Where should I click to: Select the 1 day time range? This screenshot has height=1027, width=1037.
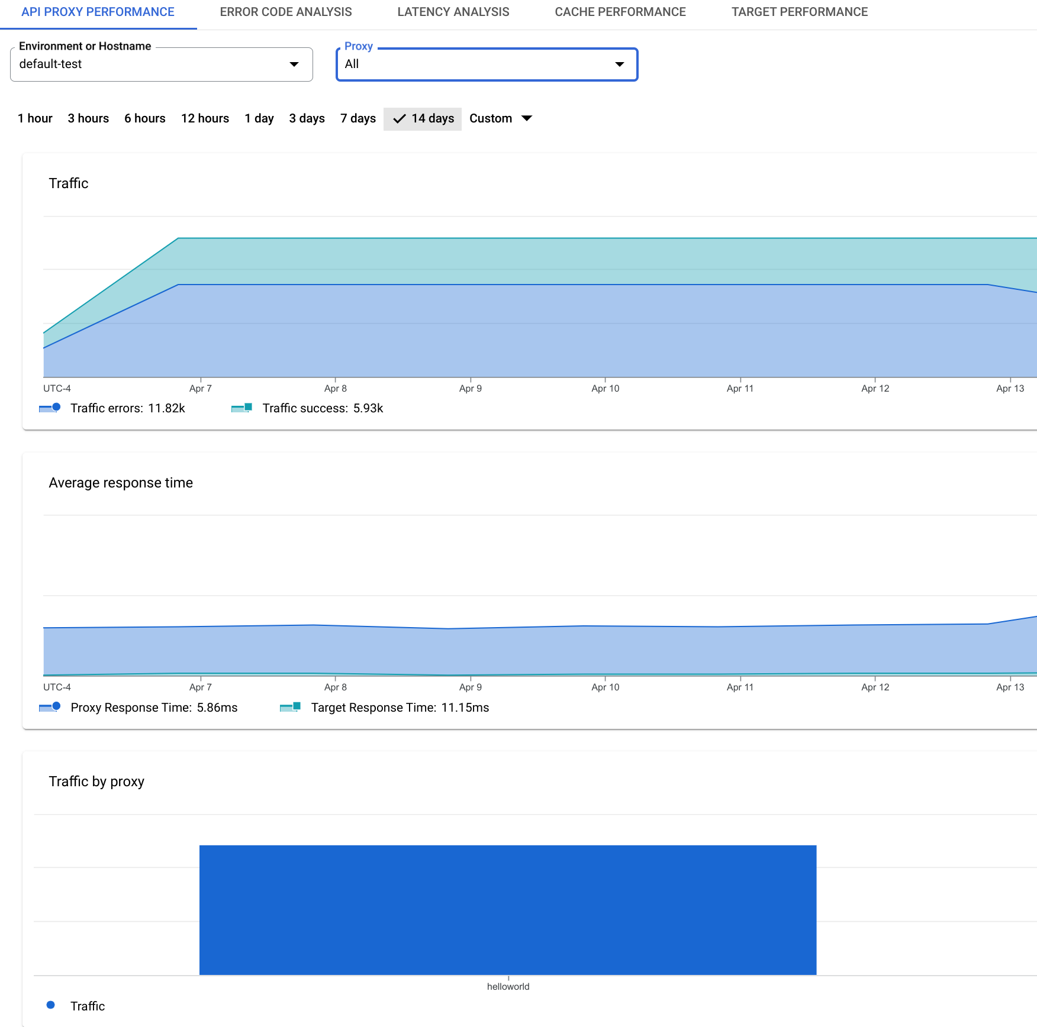(259, 118)
